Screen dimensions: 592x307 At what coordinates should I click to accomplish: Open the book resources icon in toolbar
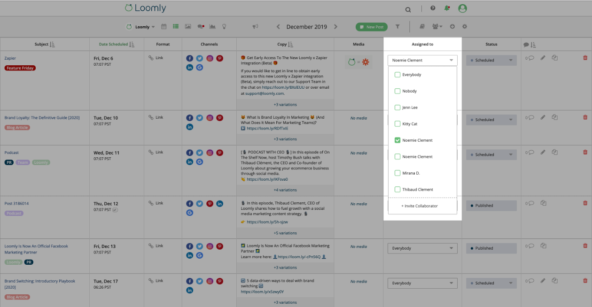(x=422, y=27)
